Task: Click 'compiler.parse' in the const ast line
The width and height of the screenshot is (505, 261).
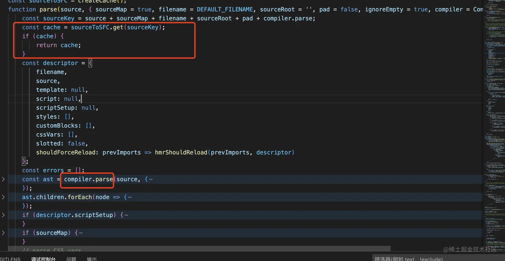Action: click(89, 179)
